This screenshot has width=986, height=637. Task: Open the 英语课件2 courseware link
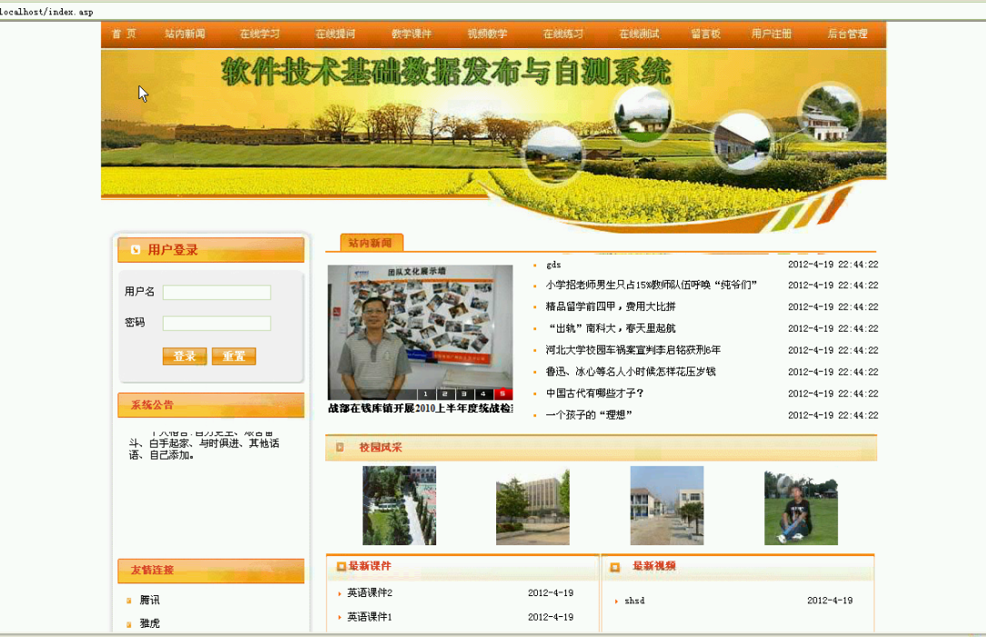pos(369,593)
